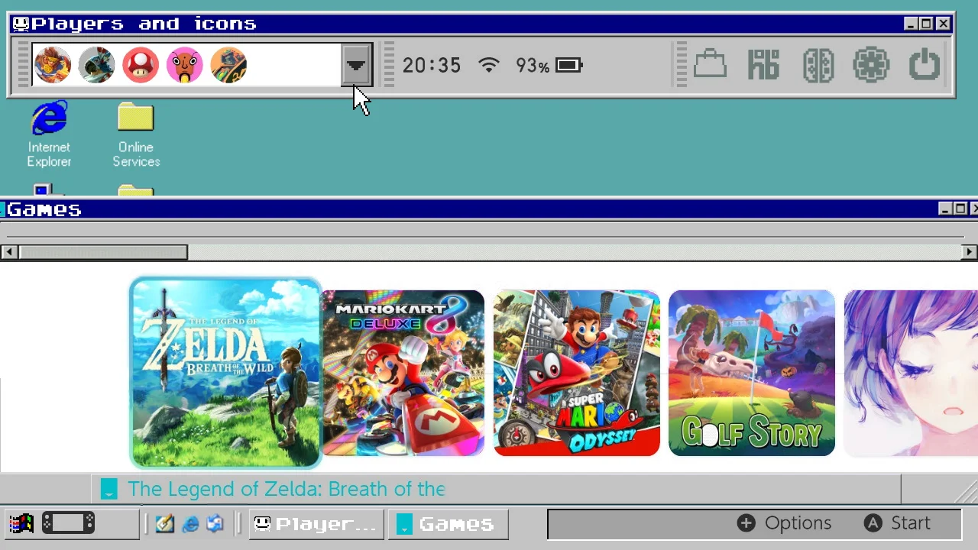Select the fifth orange-helmet player avatar
This screenshot has height=550, width=978.
pyautogui.click(x=228, y=65)
